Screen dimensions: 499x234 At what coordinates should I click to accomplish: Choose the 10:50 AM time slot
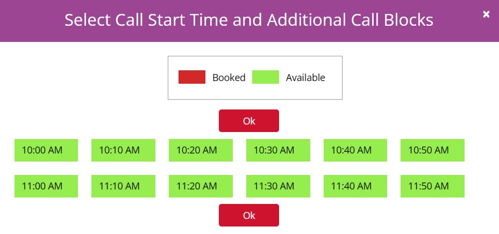(x=432, y=150)
